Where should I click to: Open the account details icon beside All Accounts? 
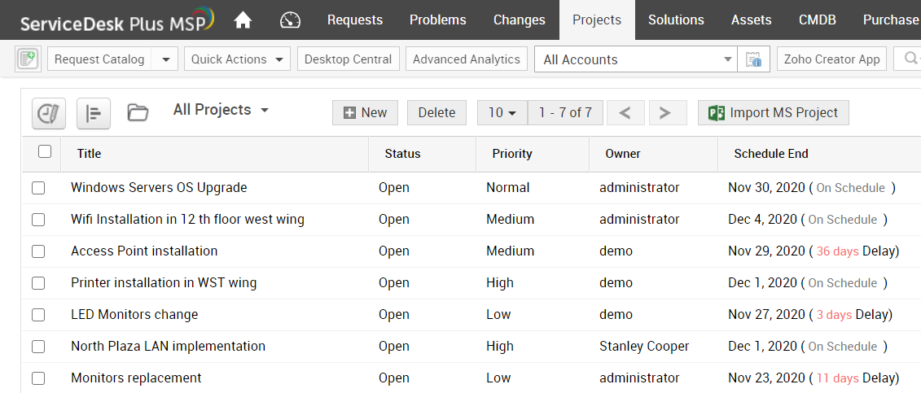753,59
